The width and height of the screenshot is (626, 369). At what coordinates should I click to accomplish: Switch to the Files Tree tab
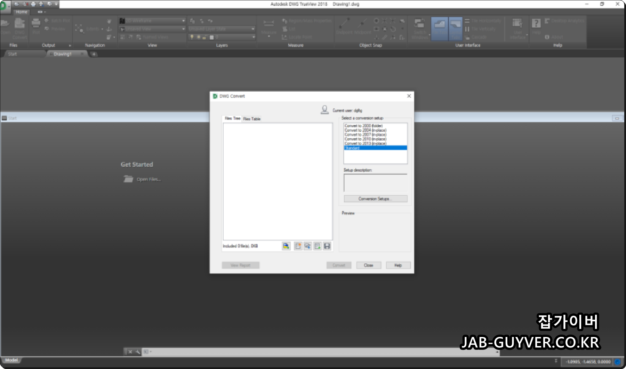pyautogui.click(x=232, y=118)
